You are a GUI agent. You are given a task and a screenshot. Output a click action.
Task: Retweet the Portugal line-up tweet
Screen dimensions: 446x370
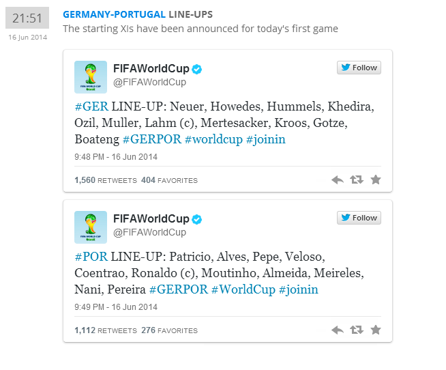tap(356, 330)
